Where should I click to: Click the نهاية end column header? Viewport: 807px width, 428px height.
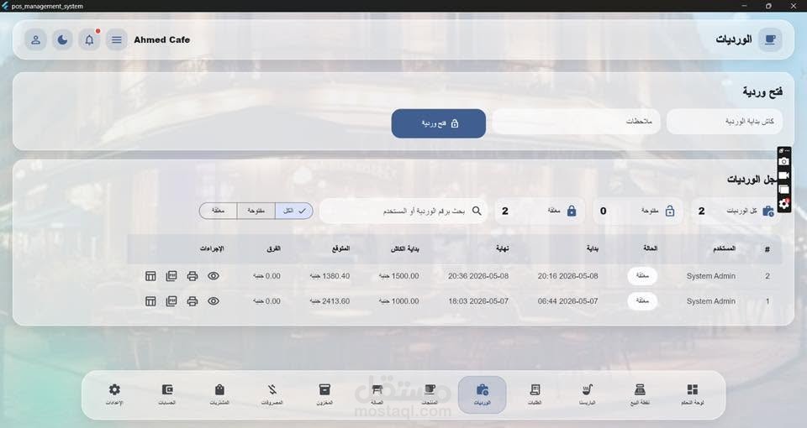503,248
